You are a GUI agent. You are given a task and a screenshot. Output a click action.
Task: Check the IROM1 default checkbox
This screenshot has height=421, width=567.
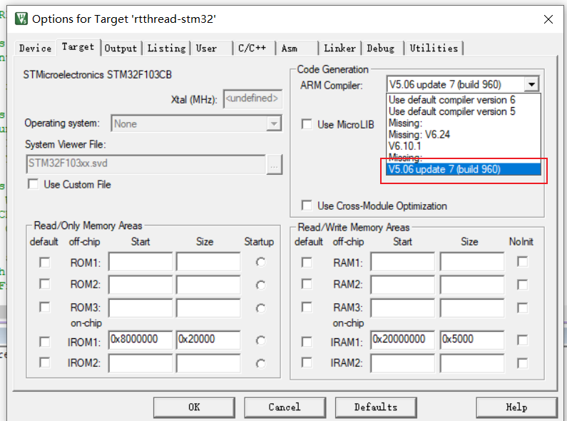44,342
